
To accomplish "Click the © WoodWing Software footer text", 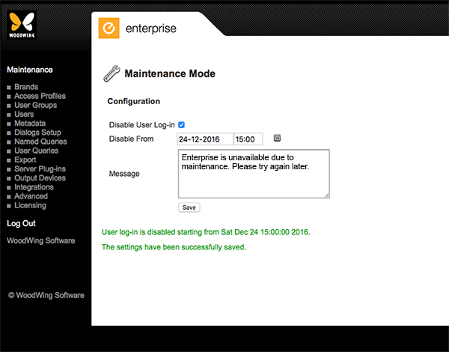I will tap(46, 295).
